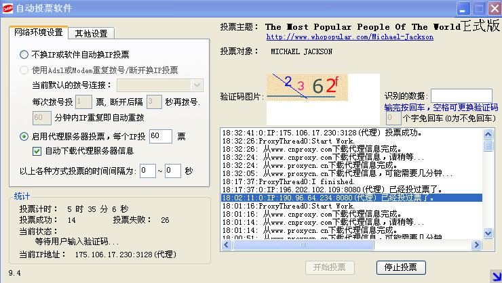The height and width of the screenshot is (283, 502).
Task: Click the 分钟内IP重复 minutes field
Action: pyautogui.click(x=41, y=118)
